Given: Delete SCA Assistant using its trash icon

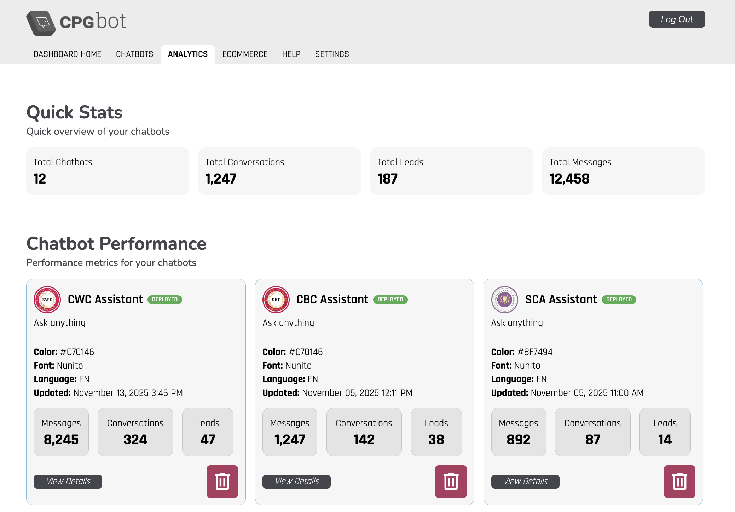Looking at the screenshot, I should pos(679,481).
